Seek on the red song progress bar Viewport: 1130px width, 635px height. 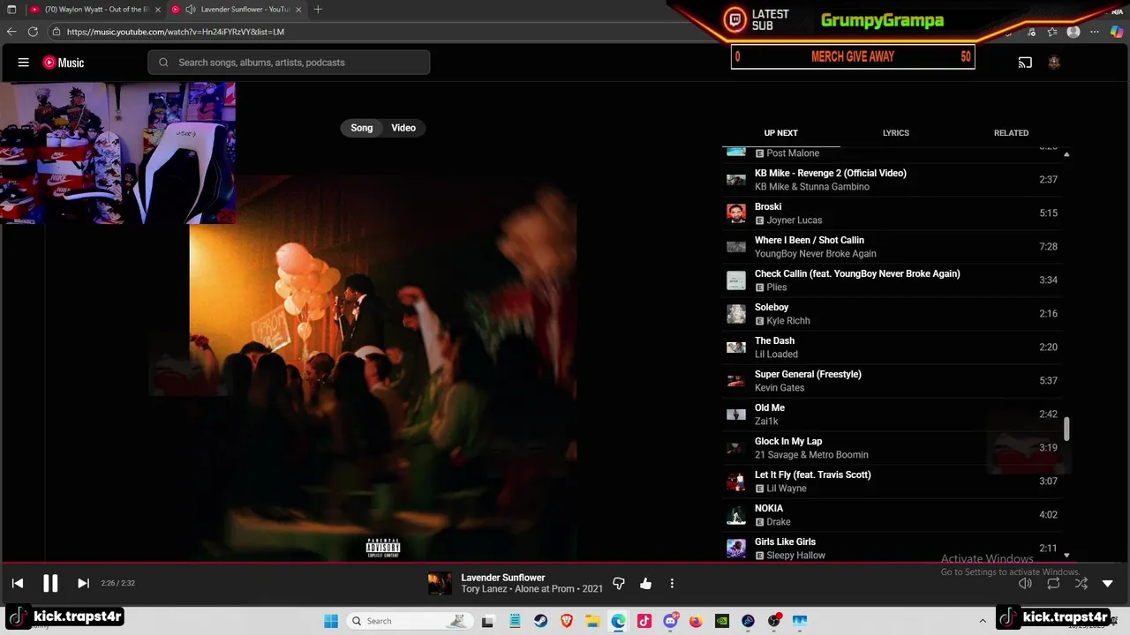coord(565,563)
